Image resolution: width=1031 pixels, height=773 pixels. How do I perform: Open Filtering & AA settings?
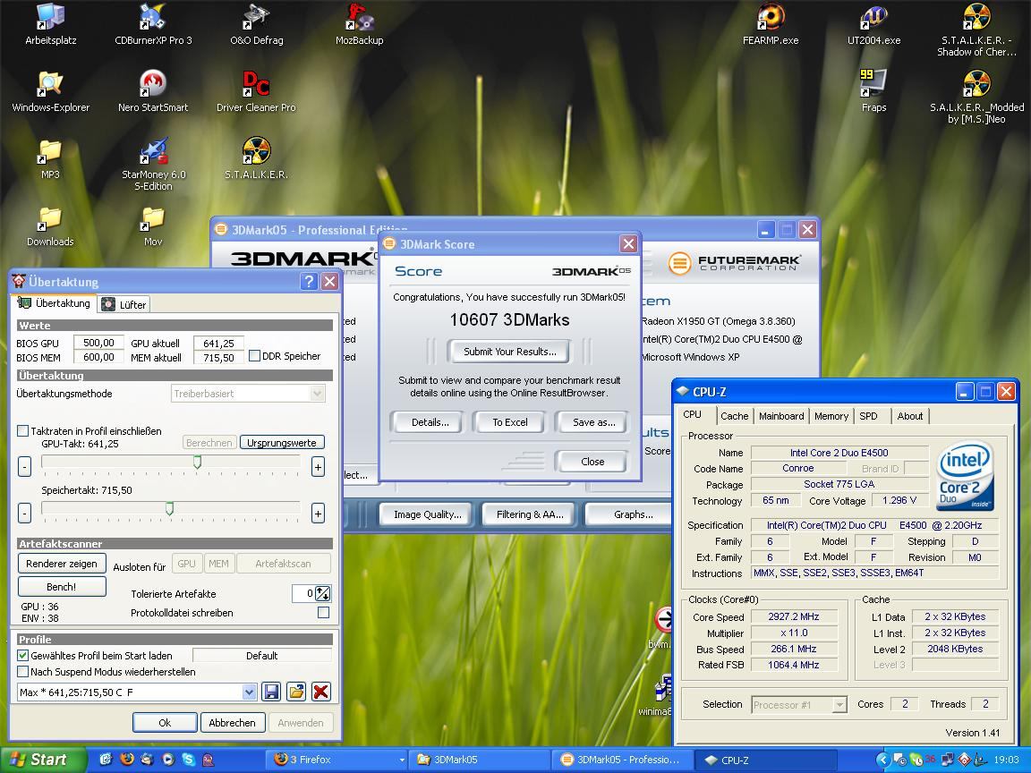529,514
